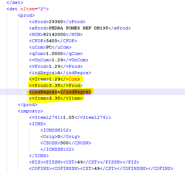Click the opening ICMS tag
Image resolution: width=185 pixels, height=173 pixels.
click(37, 124)
